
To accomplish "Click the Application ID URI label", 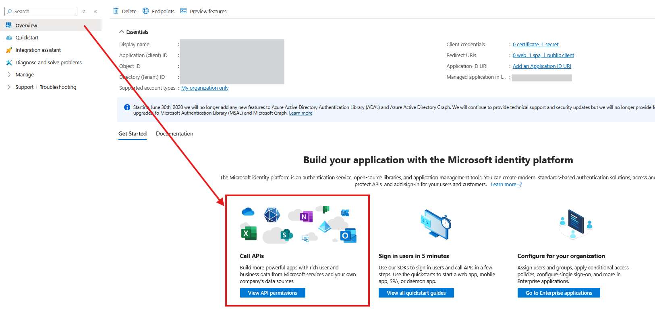I will tap(467, 66).
